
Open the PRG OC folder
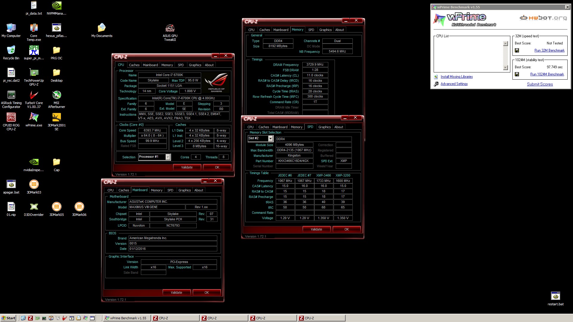56,52
